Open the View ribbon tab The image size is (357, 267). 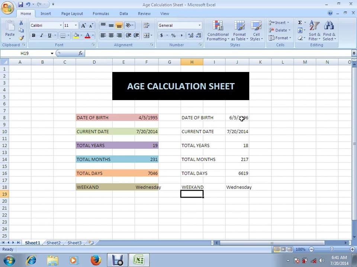[164, 14]
